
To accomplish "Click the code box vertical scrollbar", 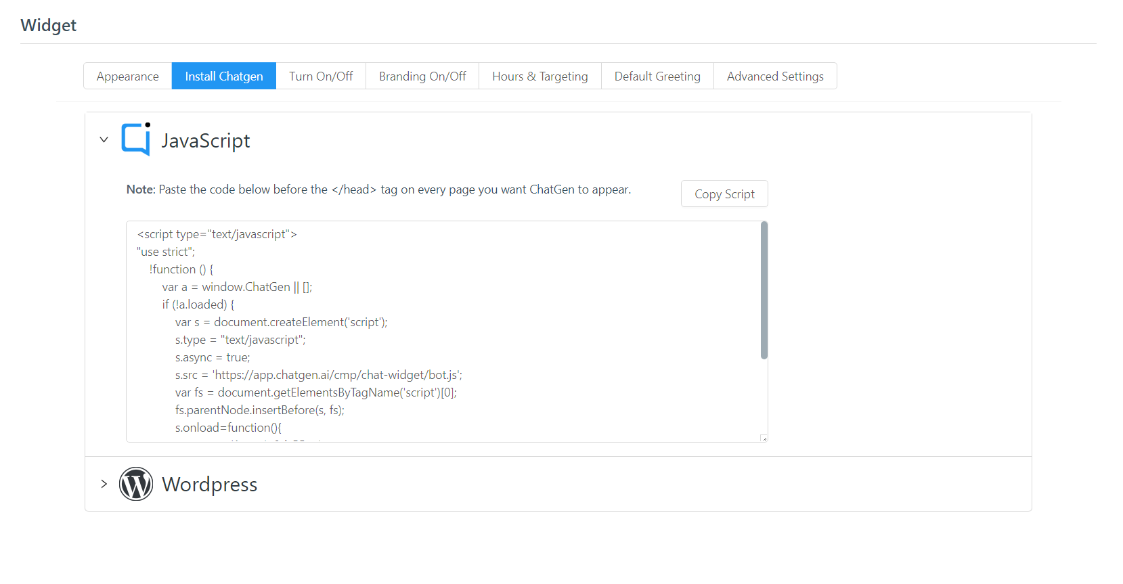I will pos(764,290).
